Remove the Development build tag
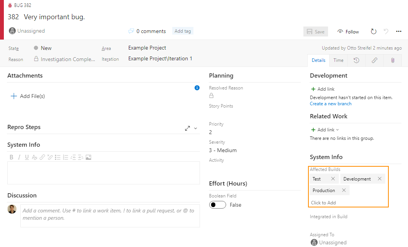The width and height of the screenshot is (408, 247). point(380,179)
